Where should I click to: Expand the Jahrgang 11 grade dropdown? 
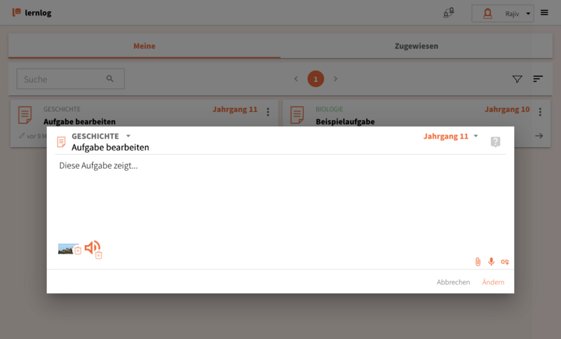pyautogui.click(x=475, y=136)
